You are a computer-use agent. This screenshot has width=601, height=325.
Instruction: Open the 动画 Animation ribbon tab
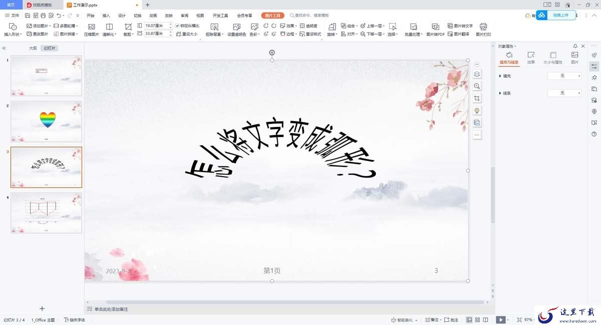click(x=153, y=15)
